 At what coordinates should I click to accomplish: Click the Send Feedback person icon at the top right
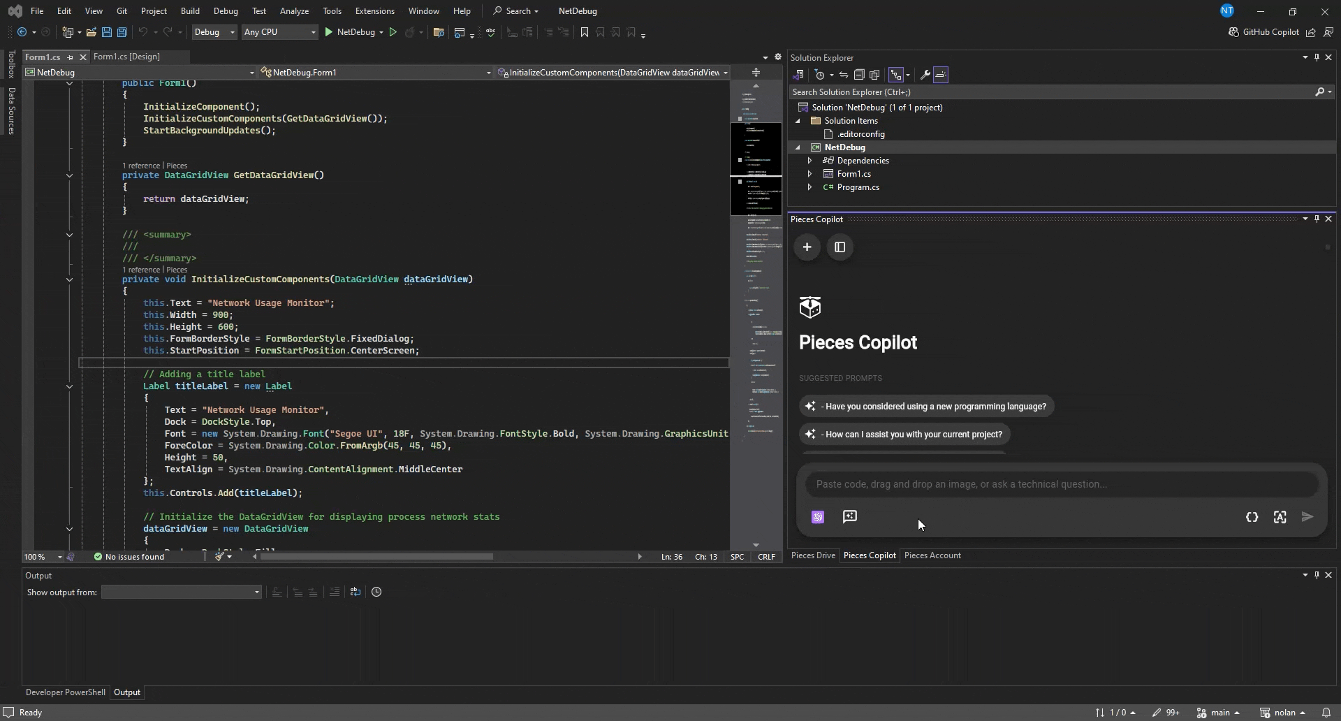pos(1328,32)
